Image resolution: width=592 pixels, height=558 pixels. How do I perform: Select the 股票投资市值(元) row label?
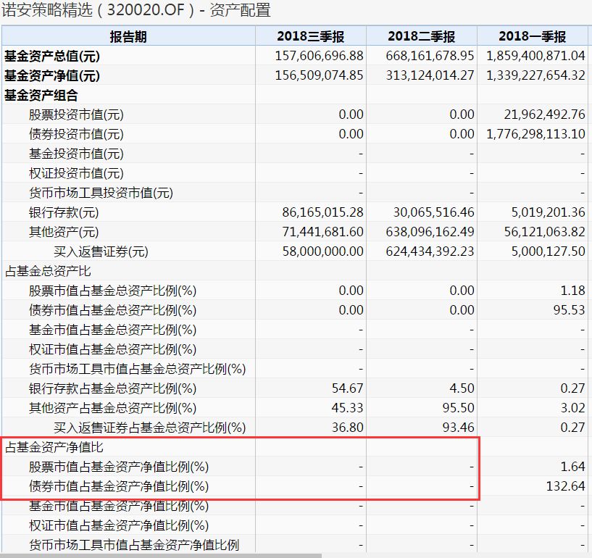point(76,114)
